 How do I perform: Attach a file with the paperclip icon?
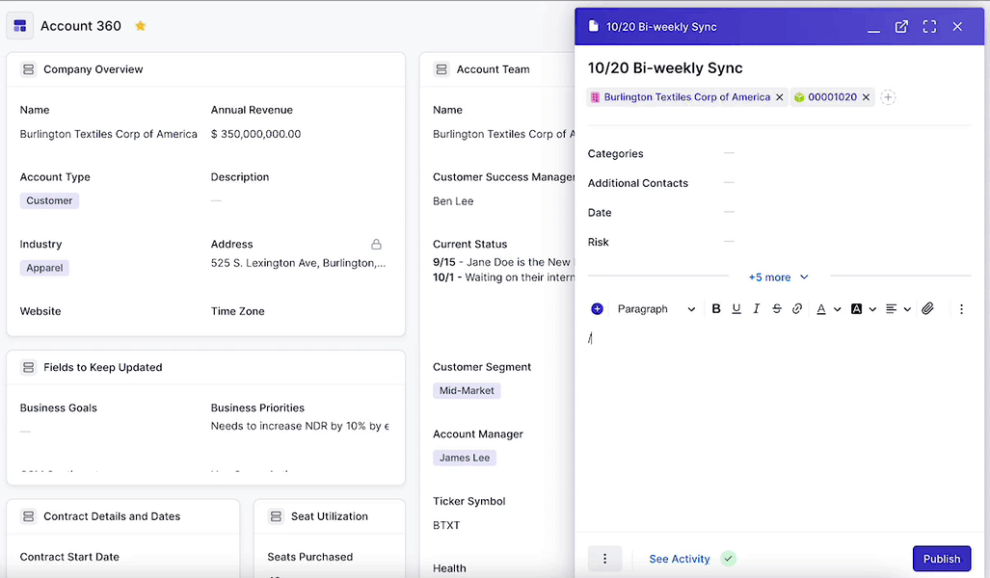tap(927, 308)
